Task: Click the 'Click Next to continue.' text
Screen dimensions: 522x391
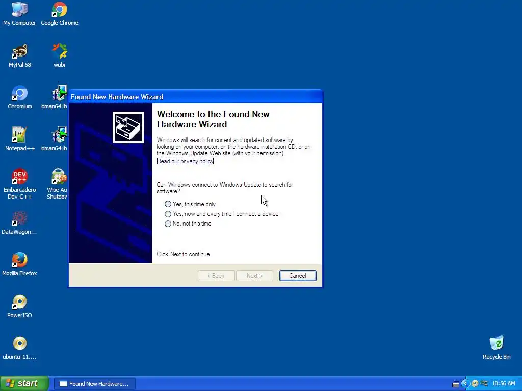Action: [184, 254]
